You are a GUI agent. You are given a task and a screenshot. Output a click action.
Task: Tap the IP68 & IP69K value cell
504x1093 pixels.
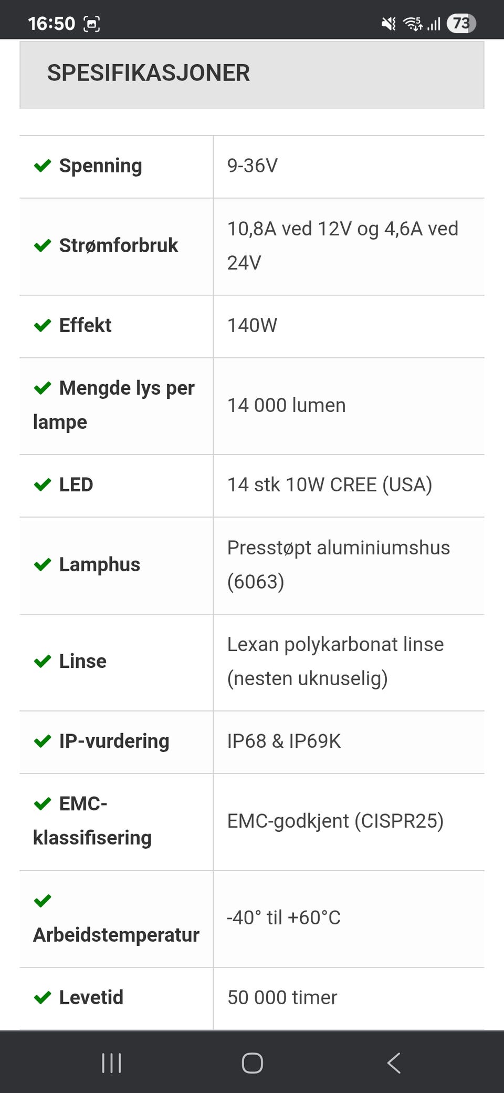point(283,741)
